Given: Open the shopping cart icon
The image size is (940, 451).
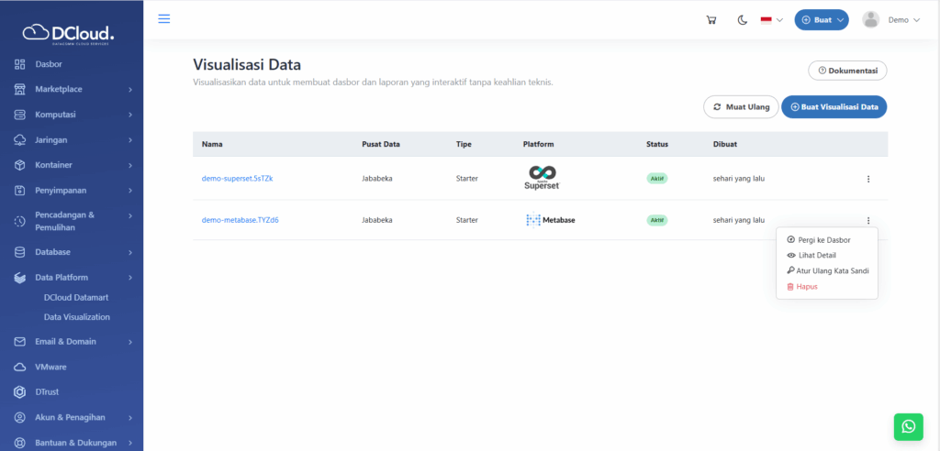Looking at the screenshot, I should (x=711, y=20).
